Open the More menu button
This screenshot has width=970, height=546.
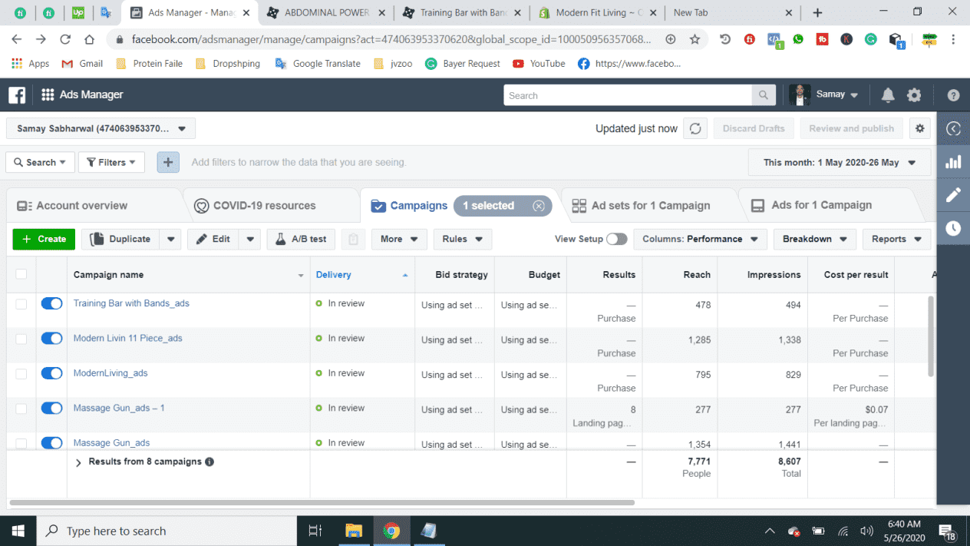[399, 239]
